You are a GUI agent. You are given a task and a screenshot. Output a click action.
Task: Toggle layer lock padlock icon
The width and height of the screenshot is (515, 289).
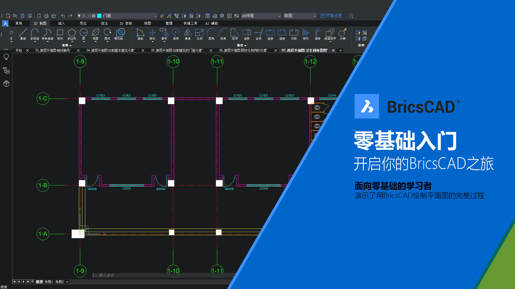(89, 16)
